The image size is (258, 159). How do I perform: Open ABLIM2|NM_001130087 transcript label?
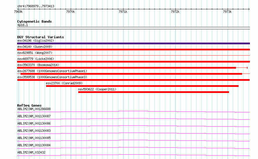click(34, 116)
